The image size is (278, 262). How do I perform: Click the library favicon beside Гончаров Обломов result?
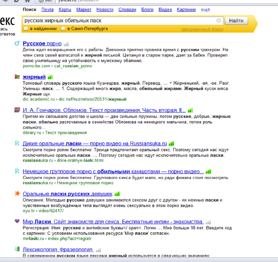(17, 110)
